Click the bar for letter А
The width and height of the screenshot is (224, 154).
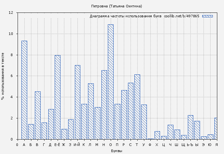click(x=24, y=90)
